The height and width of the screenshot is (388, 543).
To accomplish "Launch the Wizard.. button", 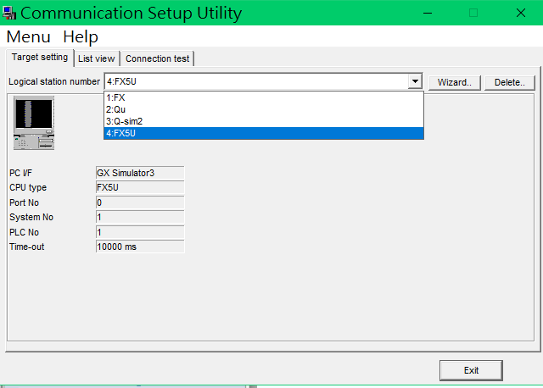I will pos(455,82).
